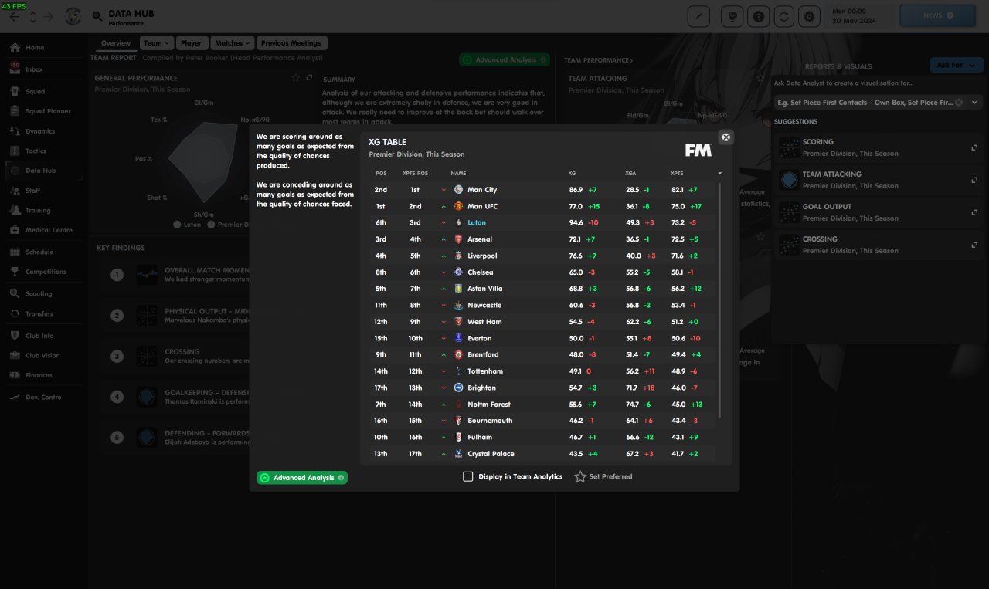989x589 pixels.
Task: Click the Luton club badge in header
Action: pos(73,16)
